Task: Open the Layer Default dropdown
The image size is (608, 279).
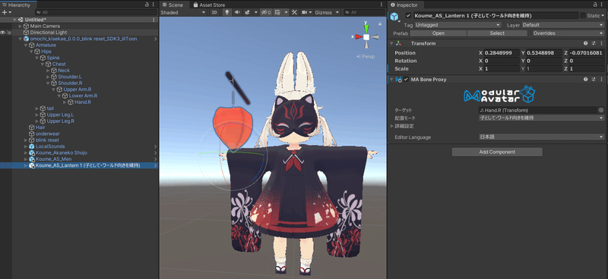Action: pyautogui.click(x=563, y=25)
